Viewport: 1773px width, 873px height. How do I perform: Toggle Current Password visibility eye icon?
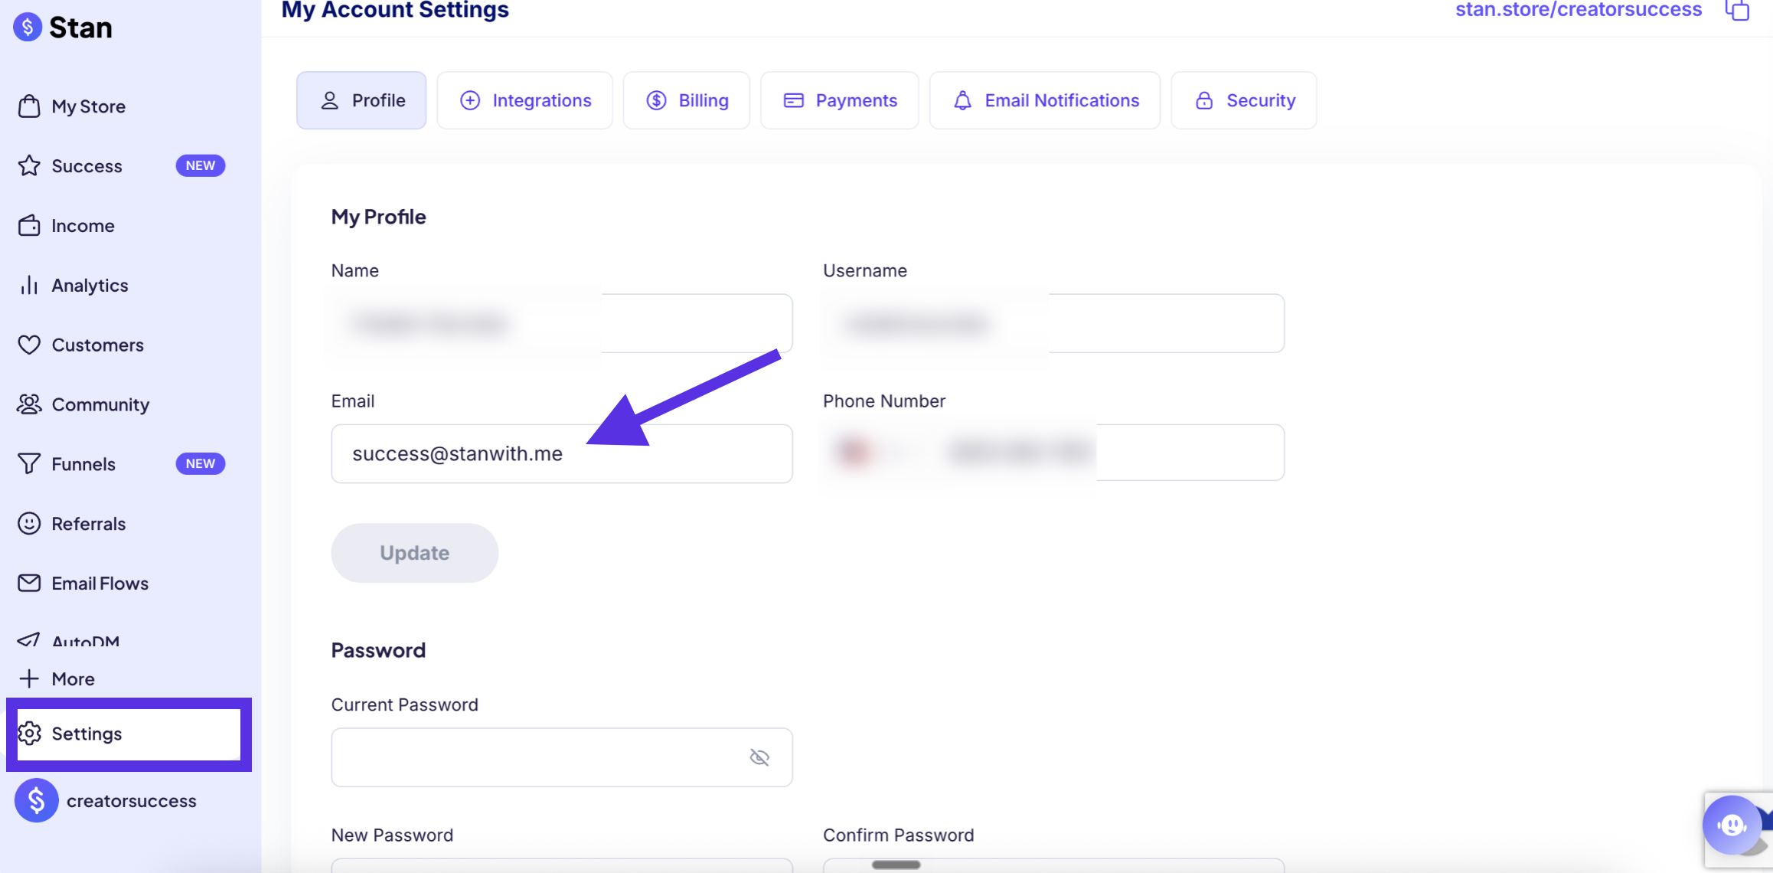(759, 757)
